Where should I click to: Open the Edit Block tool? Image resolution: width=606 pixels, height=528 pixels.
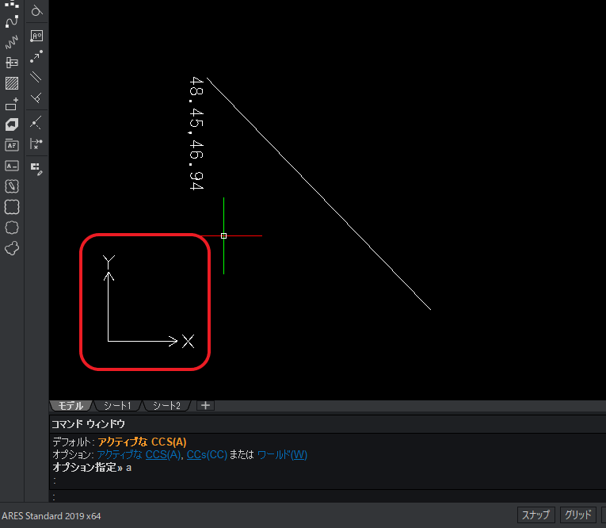tap(36, 168)
